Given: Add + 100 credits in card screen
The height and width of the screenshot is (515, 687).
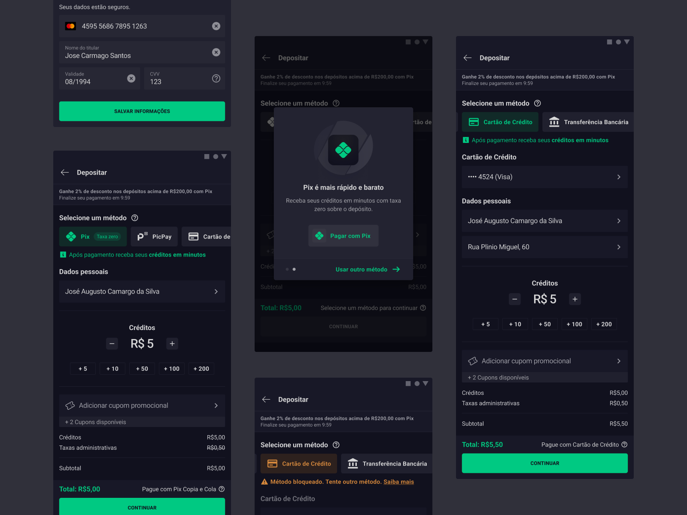Looking at the screenshot, I should point(575,324).
